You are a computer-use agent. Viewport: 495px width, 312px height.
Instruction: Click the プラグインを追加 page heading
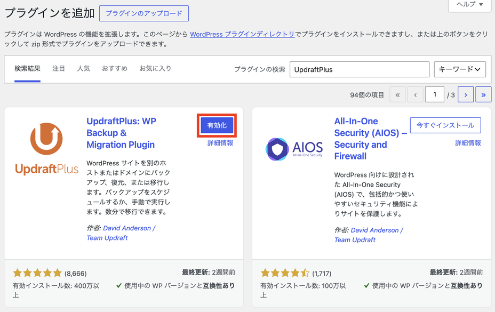[50, 13]
